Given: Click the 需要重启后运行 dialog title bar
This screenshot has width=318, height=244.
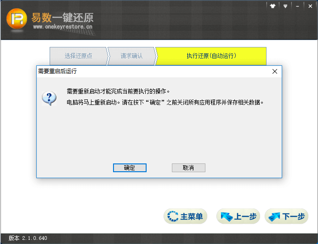Looking at the screenshot, I should point(138,71).
